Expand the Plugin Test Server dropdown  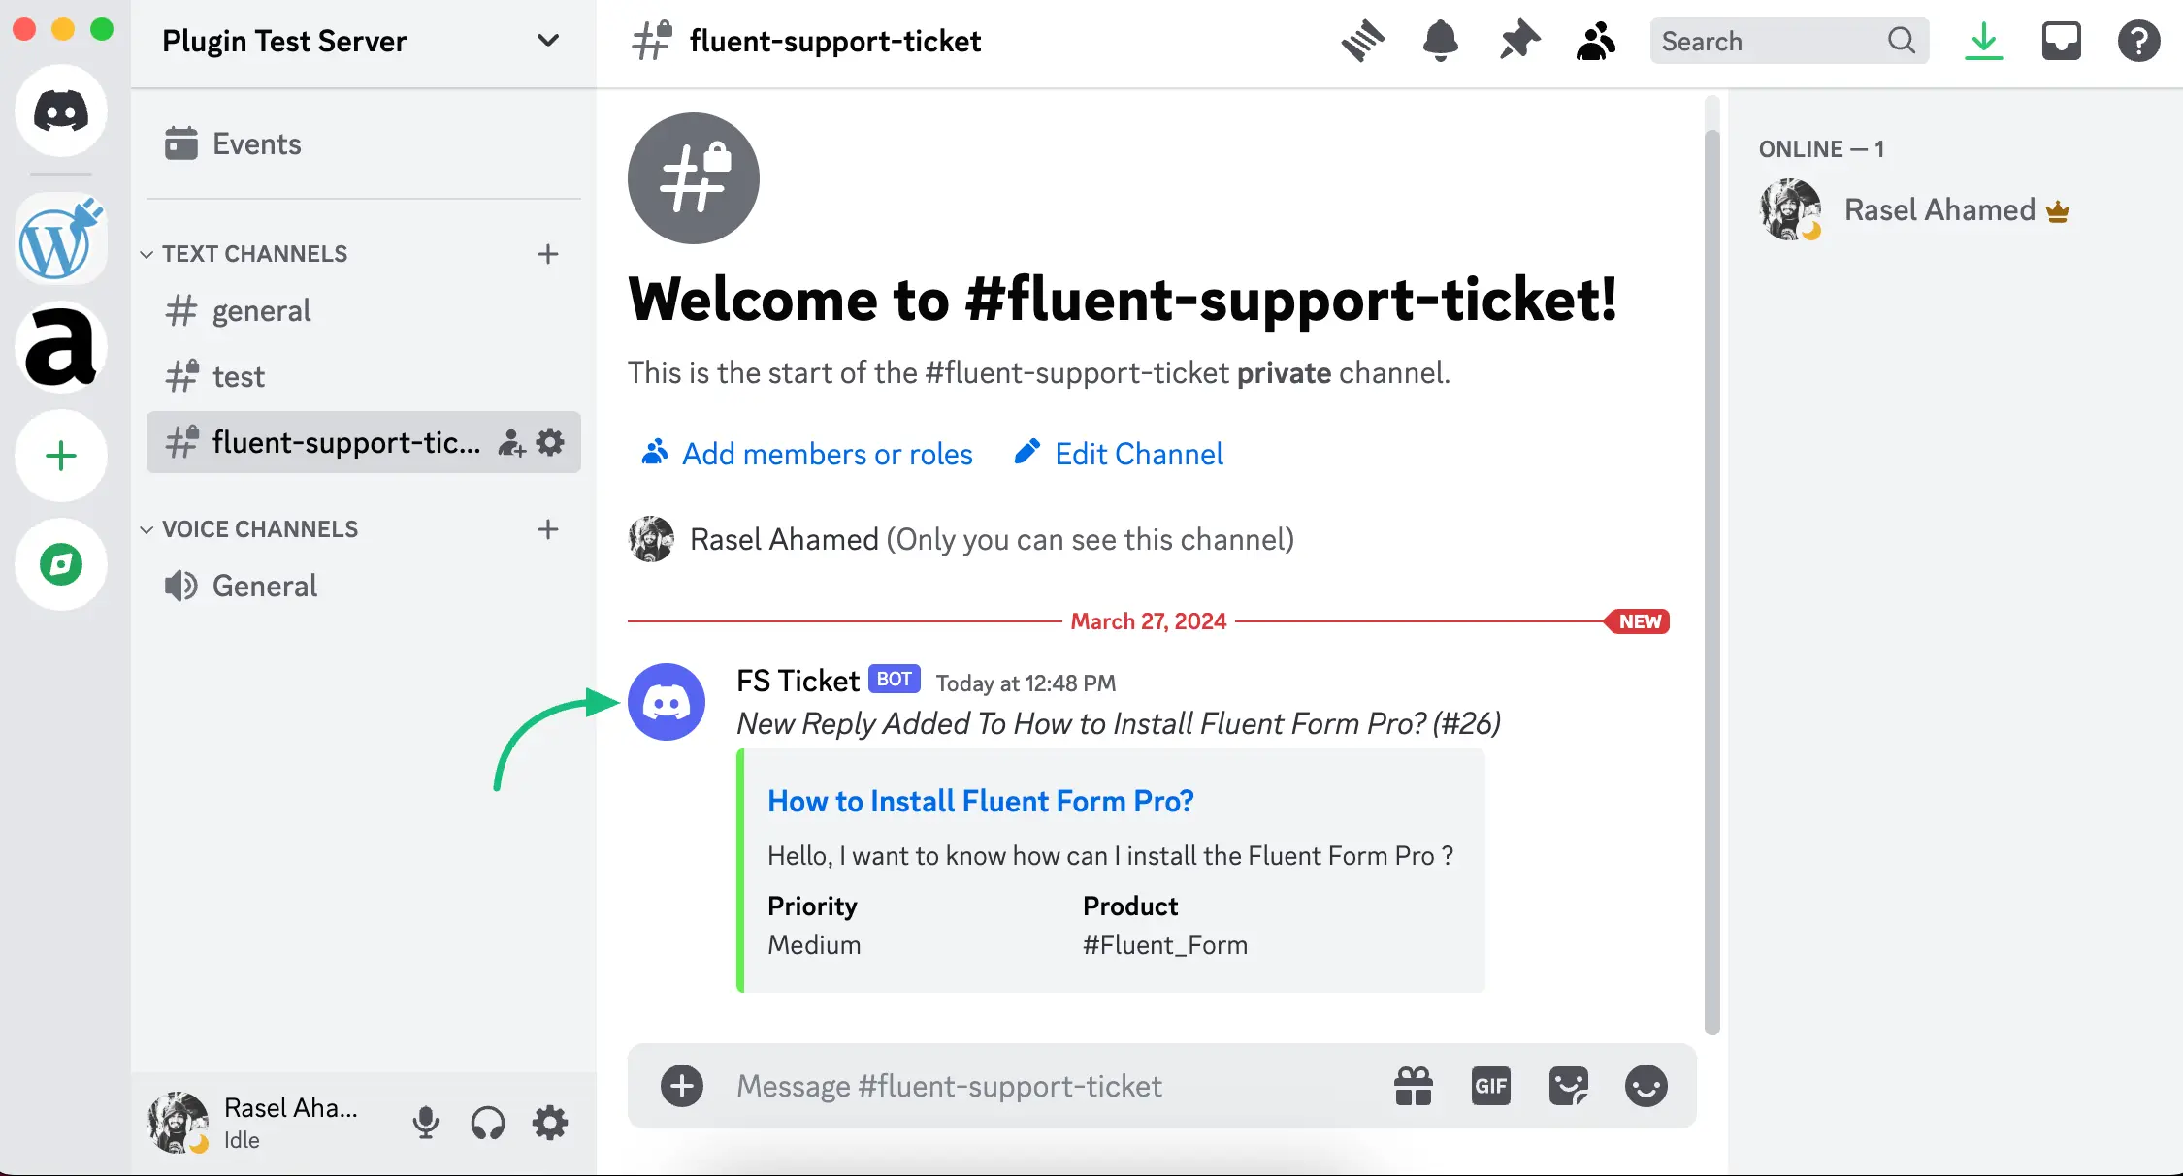pos(548,41)
